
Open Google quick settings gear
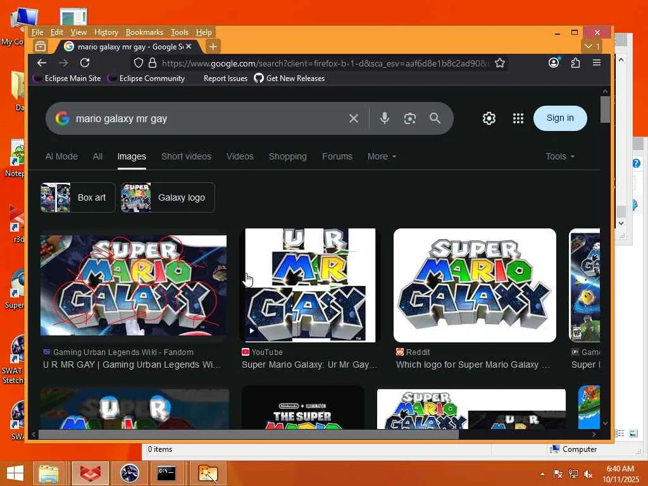(489, 118)
